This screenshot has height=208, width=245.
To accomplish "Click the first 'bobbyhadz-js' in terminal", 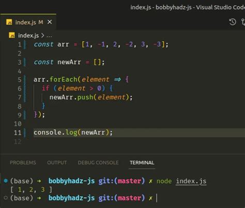I will point(71,181).
